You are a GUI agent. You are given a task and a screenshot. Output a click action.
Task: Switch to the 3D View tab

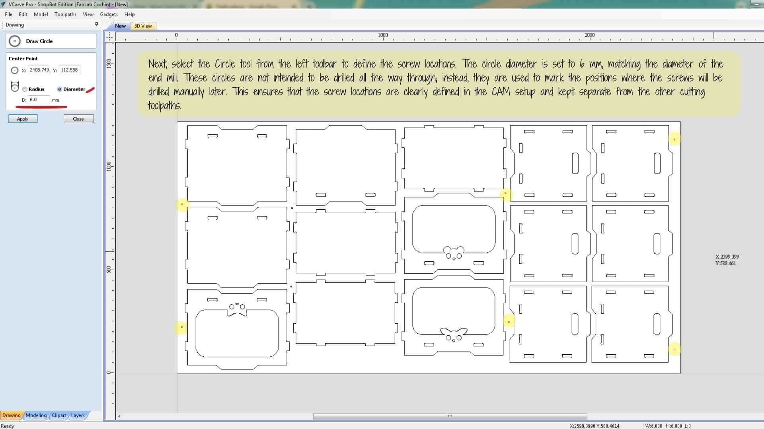(143, 26)
